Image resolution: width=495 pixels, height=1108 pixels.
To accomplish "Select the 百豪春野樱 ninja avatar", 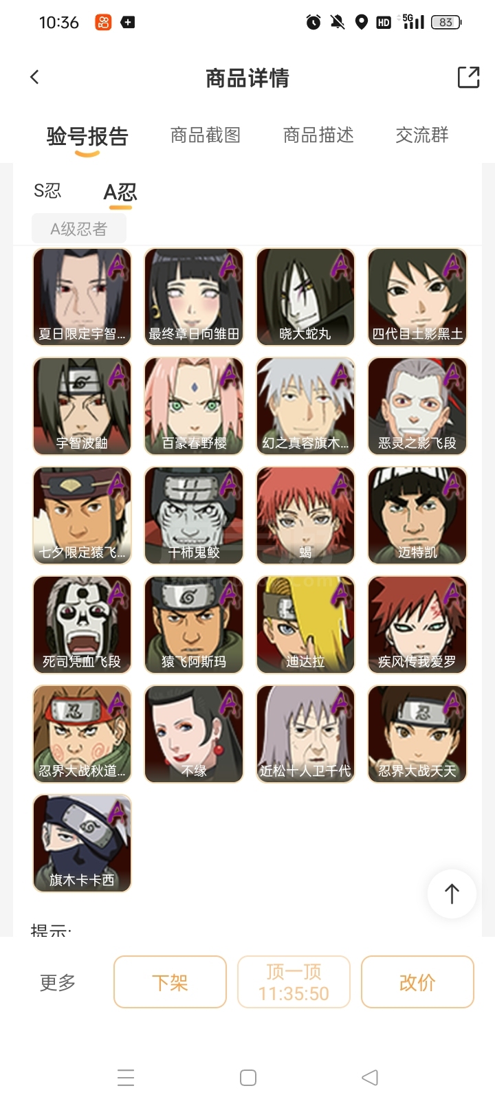I will [194, 406].
